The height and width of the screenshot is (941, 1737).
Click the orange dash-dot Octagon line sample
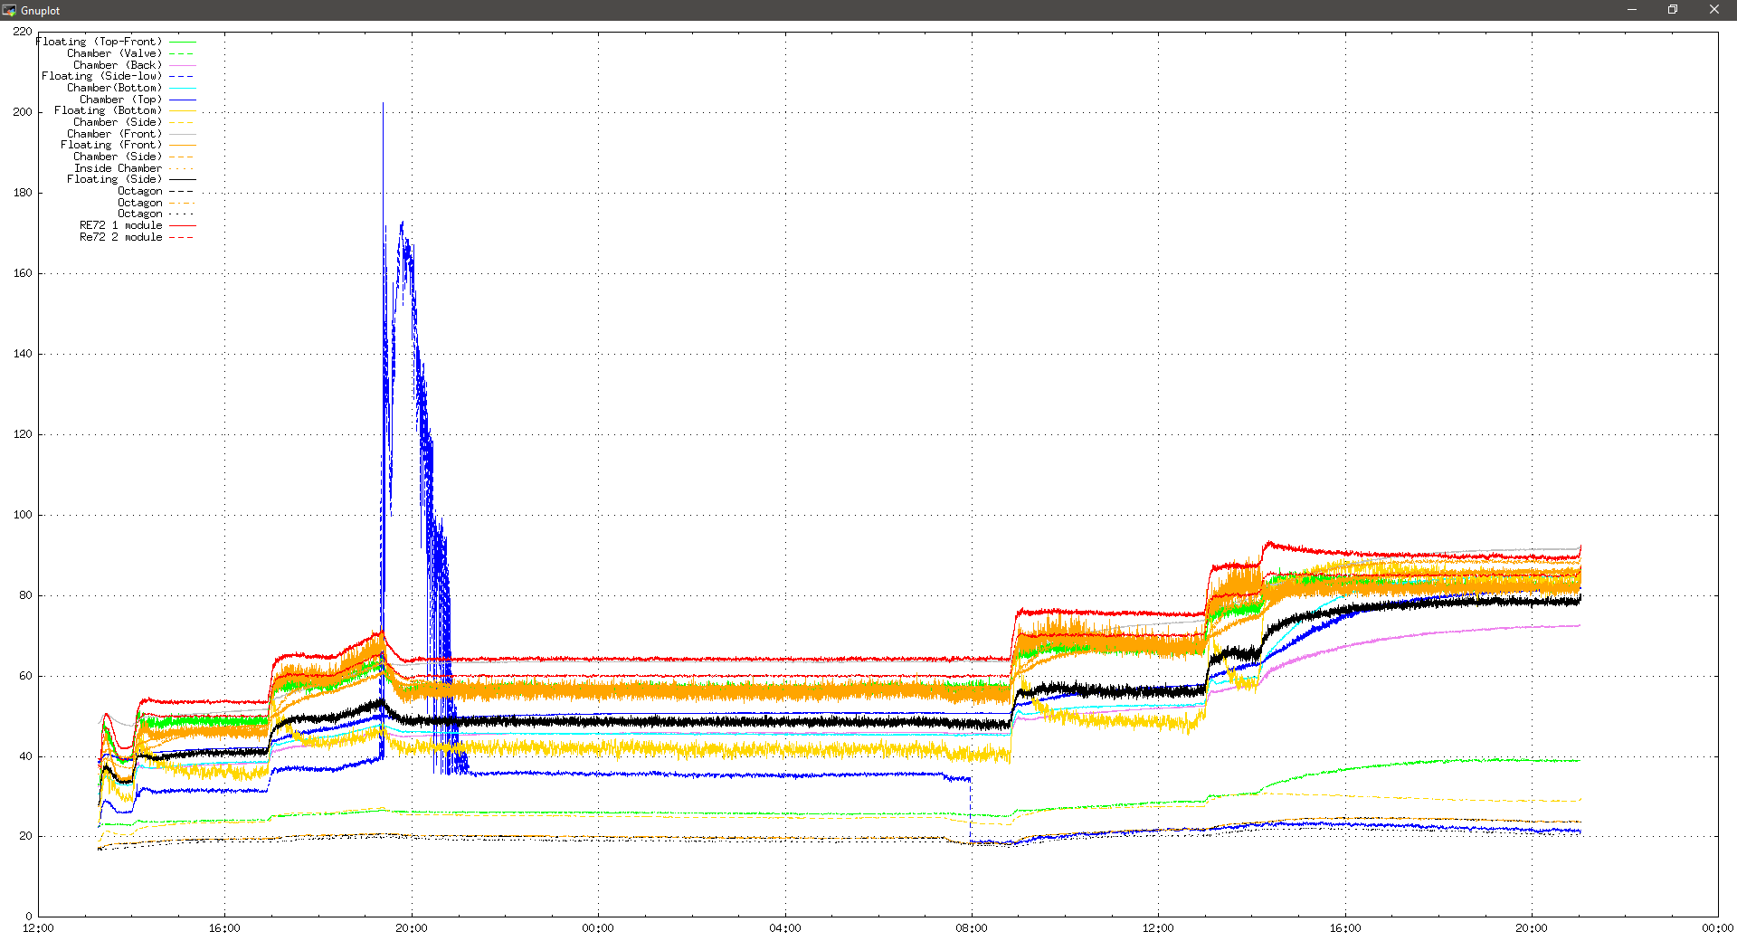183,203
